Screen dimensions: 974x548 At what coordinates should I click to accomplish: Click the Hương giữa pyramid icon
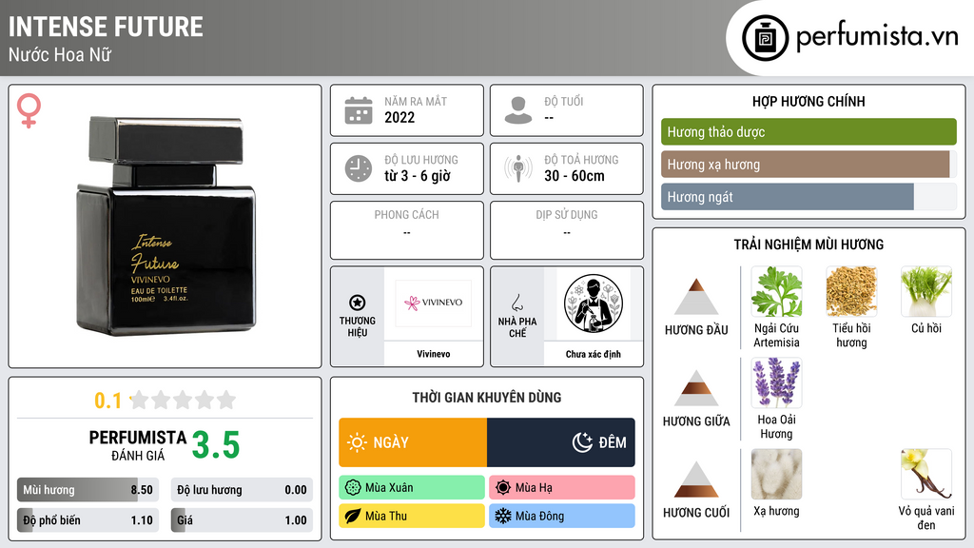(696, 388)
